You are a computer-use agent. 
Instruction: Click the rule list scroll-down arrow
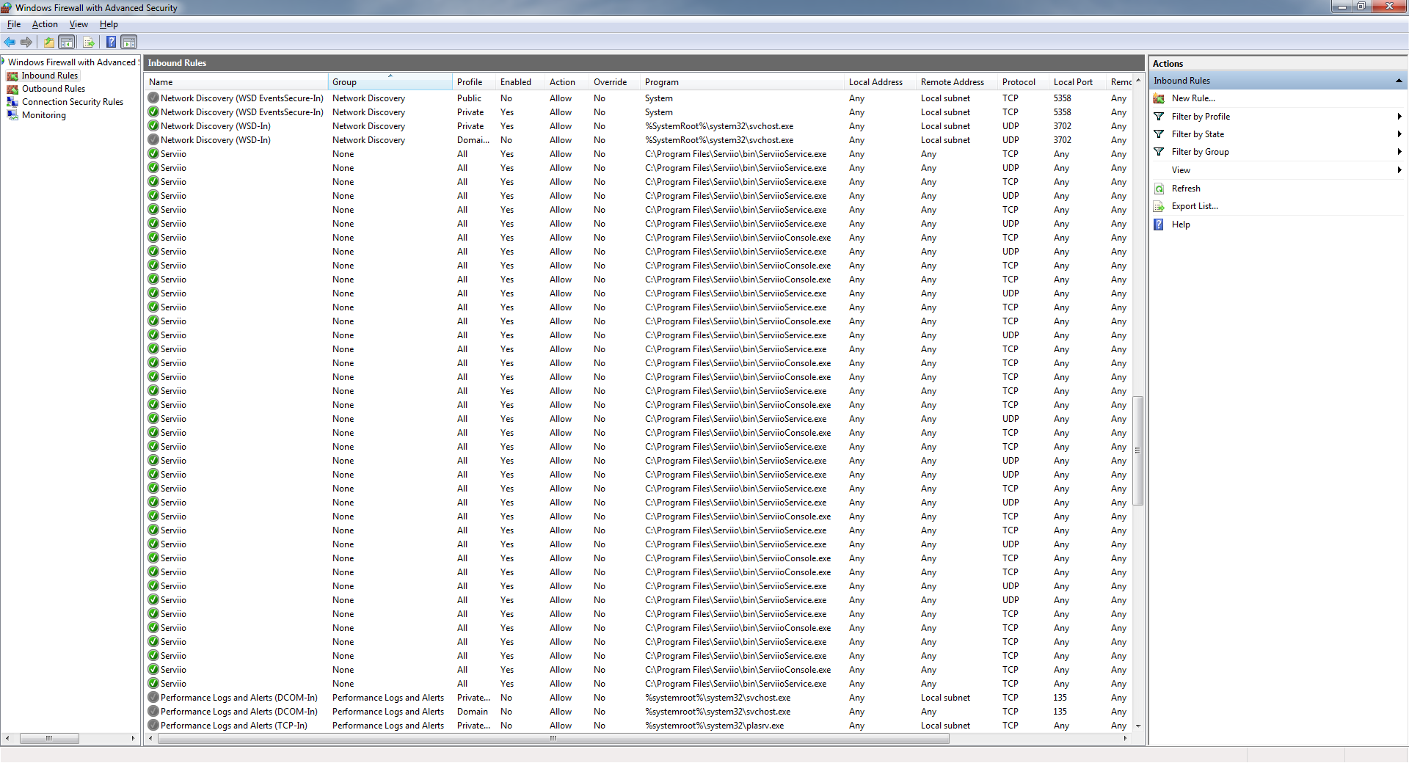point(1138,726)
